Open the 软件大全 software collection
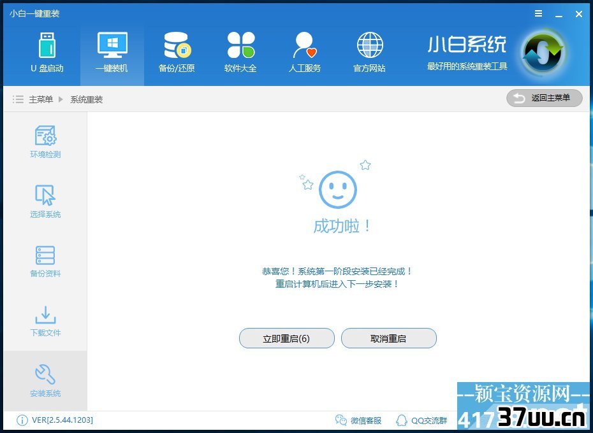 [x=240, y=52]
